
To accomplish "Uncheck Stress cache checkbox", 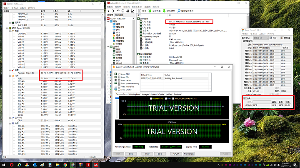I will point(119,80).
